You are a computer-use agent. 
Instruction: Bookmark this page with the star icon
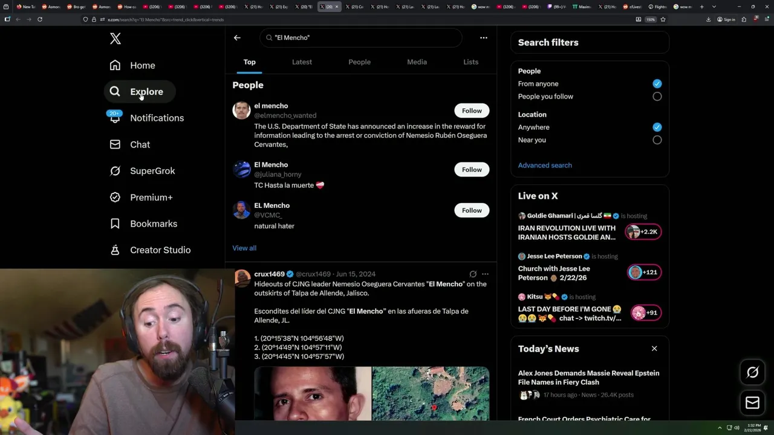(x=663, y=19)
